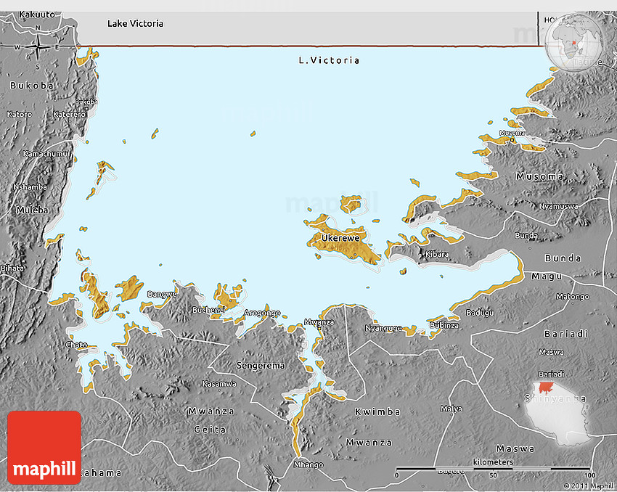Click the Muleba label

click(30, 210)
